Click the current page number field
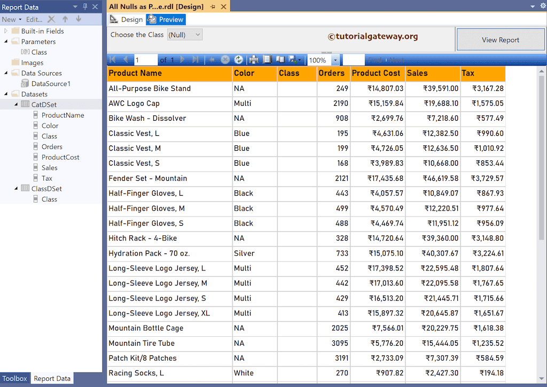547x387 pixels. 145,60
